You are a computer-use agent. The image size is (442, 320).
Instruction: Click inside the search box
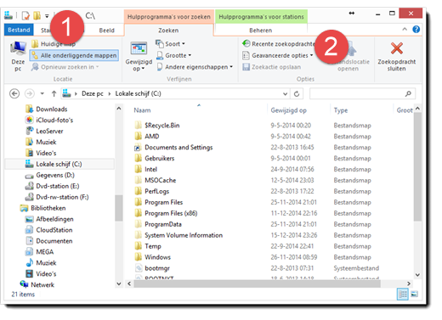pyautogui.click(x=357, y=93)
